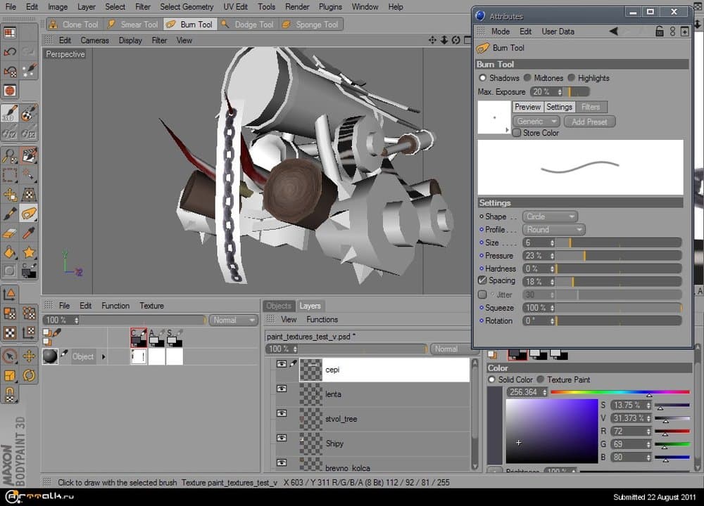Select the Move Layer tool
Screen dimensions: 704x506
coord(10,195)
